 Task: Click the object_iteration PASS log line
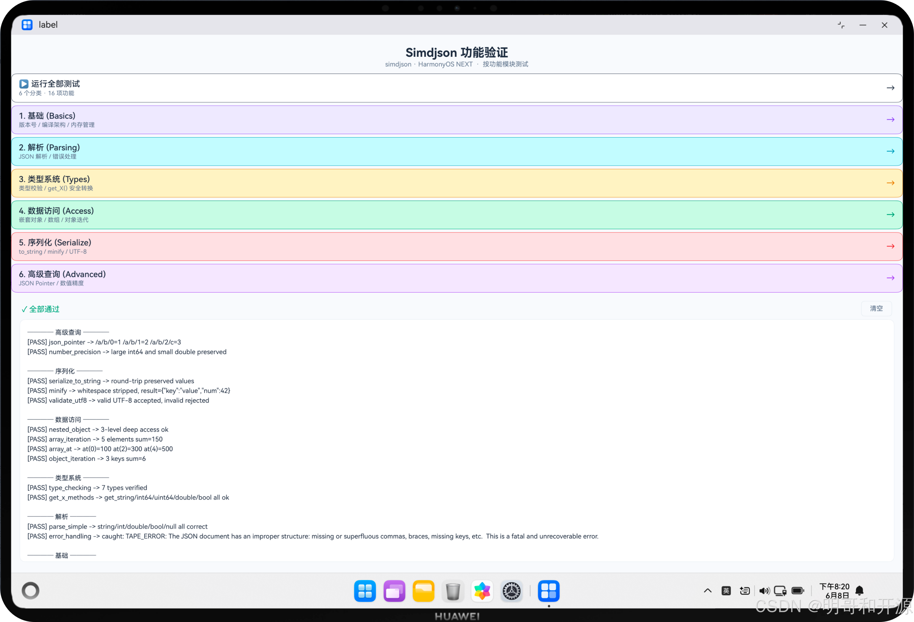point(86,459)
